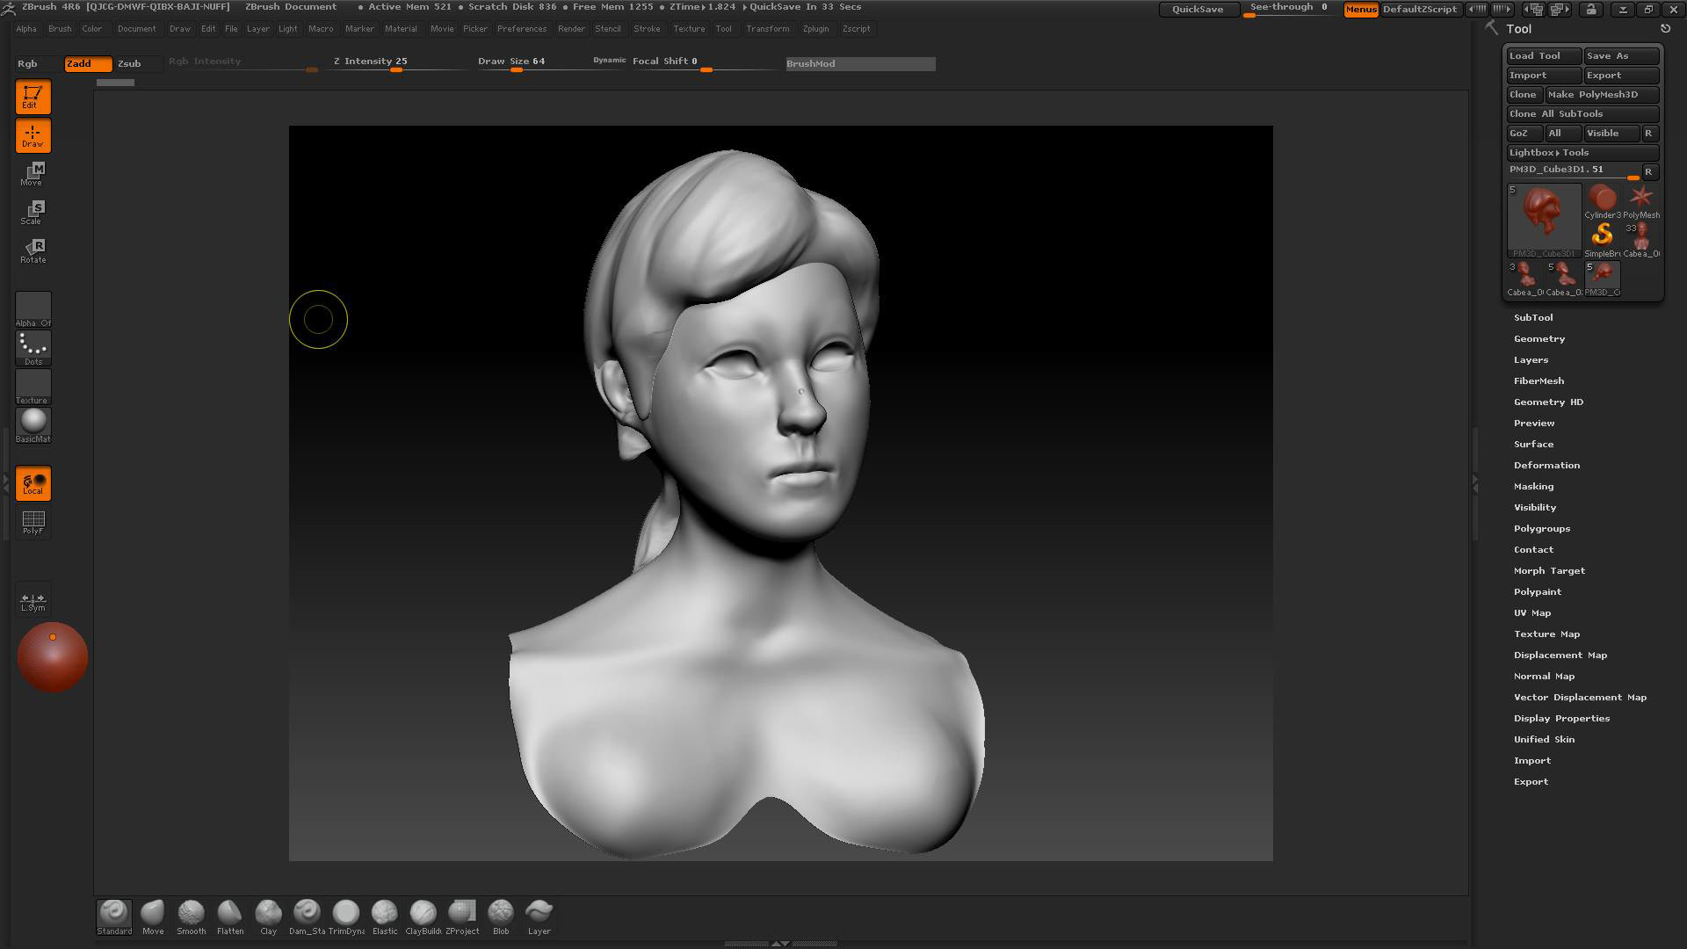
Task: Enable Zsub sculpting mode
Action: click(x=129, y=63)
